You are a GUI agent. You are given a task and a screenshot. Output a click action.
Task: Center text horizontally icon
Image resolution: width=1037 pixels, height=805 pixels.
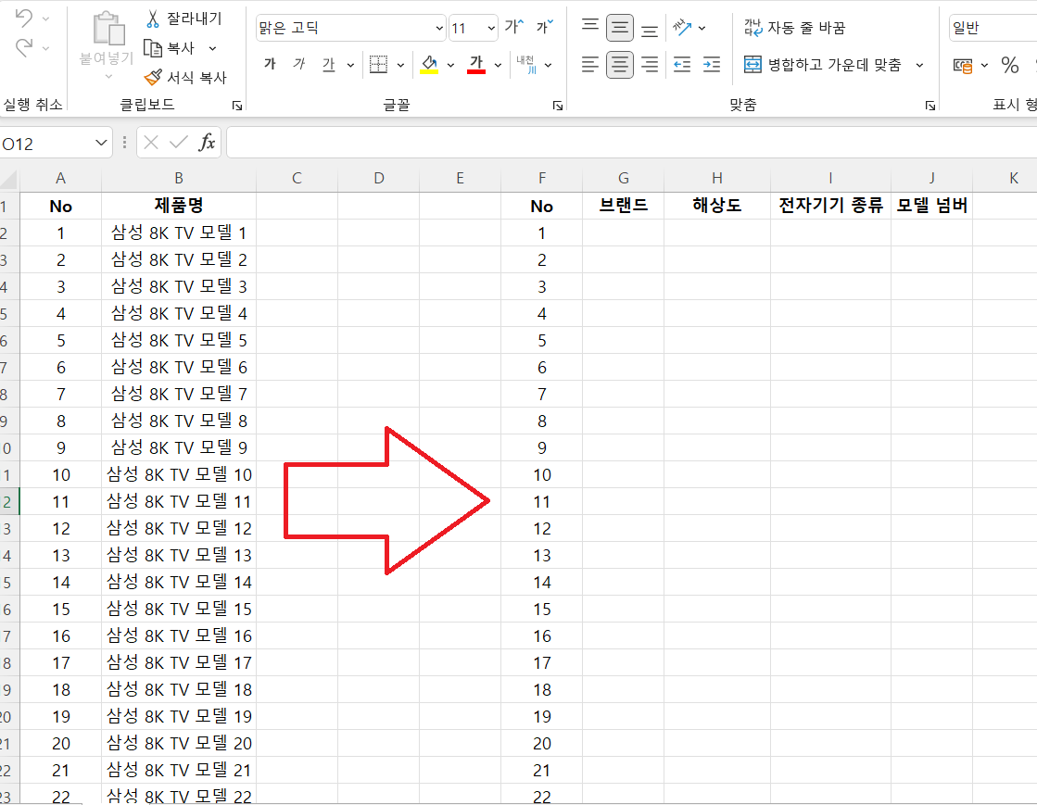point(620,64)
